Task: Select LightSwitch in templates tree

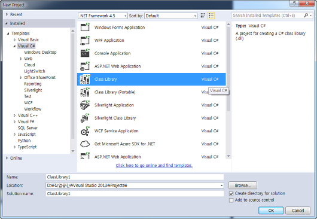Action: (x=35, y=71)
